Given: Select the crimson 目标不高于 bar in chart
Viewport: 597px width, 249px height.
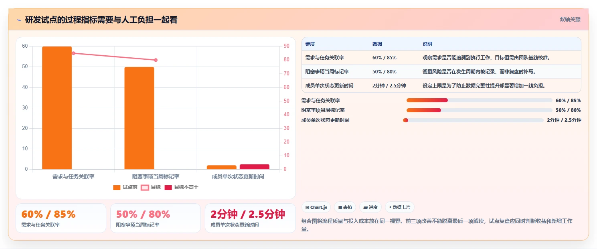Looking at the screenshot, I should (255, 167).
